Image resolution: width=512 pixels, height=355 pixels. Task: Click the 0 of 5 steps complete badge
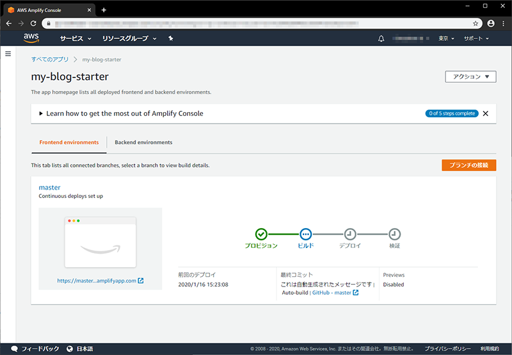click(x=452, y=113)
